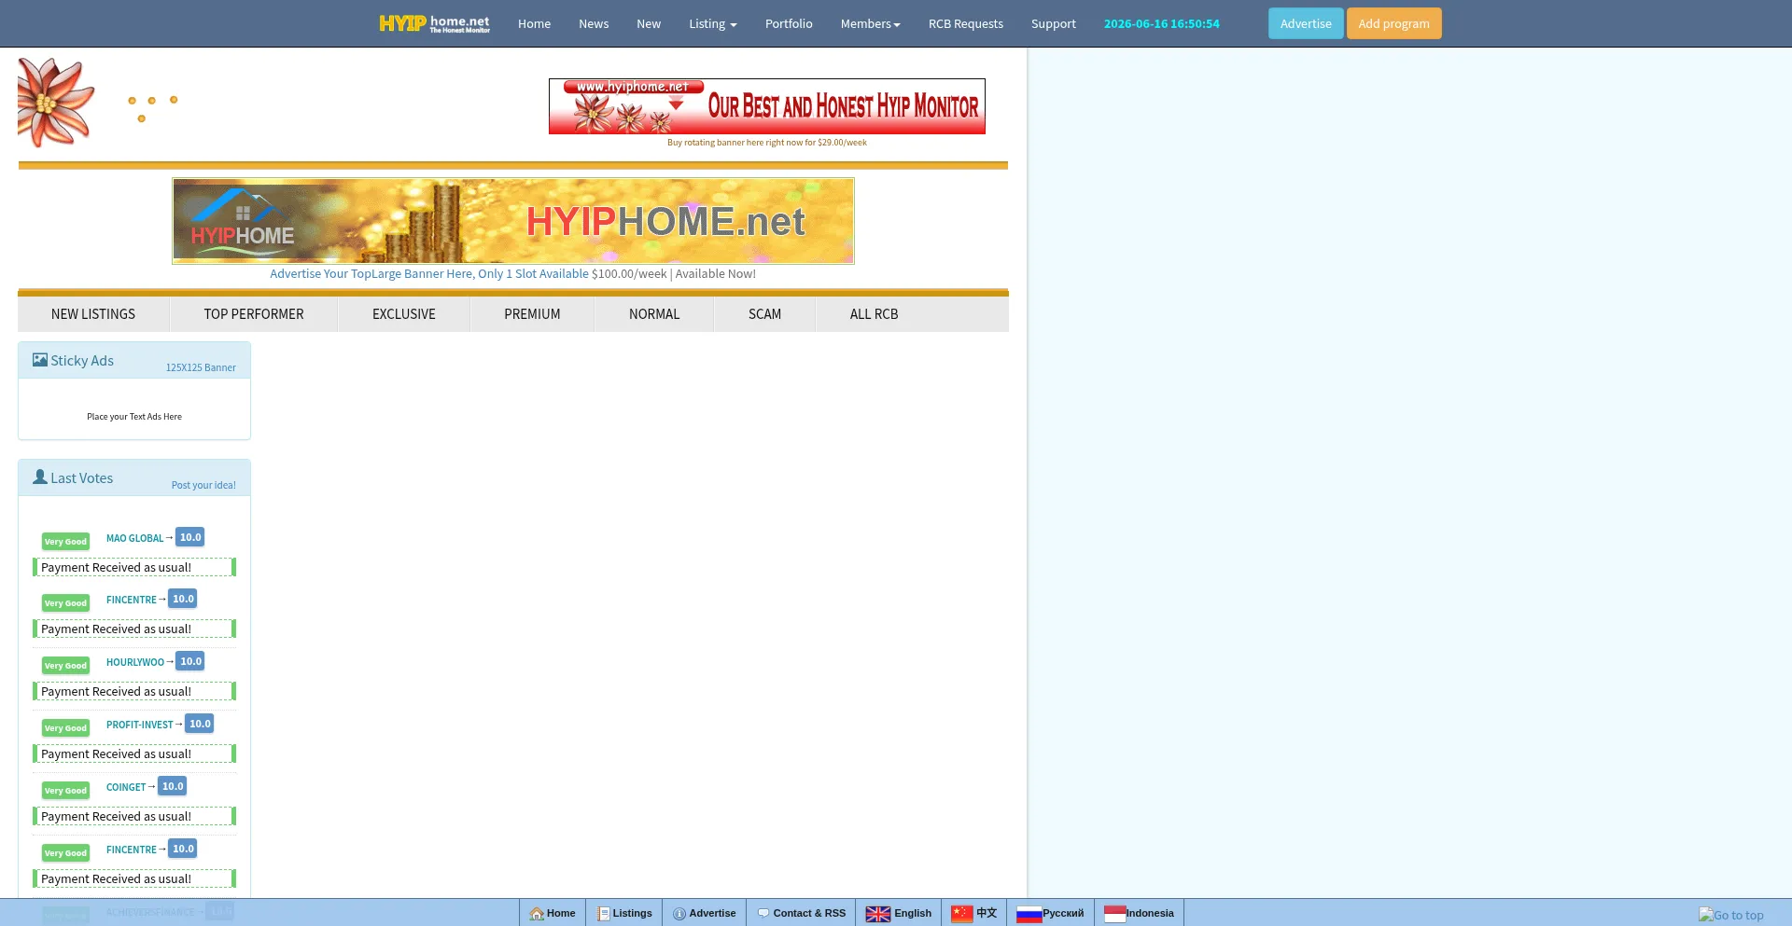Viewport: 1792px width, 926px height.
Task: Select the Russian flag icon
Action: click(x=1029, y=914)
